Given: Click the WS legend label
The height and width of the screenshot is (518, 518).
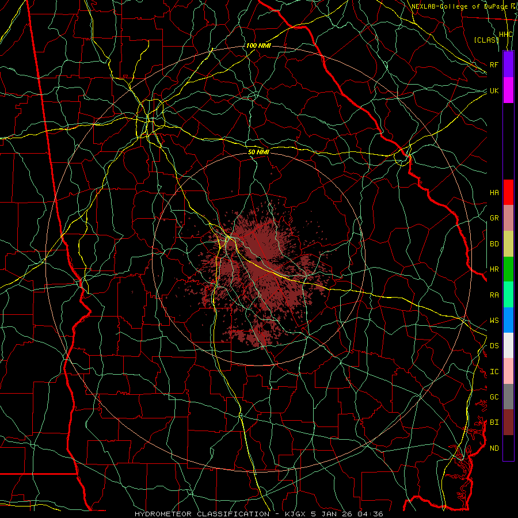Looking at the screenshot, I should coord(494,321).
